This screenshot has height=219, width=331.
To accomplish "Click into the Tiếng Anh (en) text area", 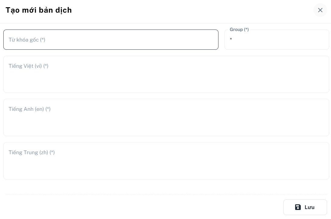I will 166,117.
